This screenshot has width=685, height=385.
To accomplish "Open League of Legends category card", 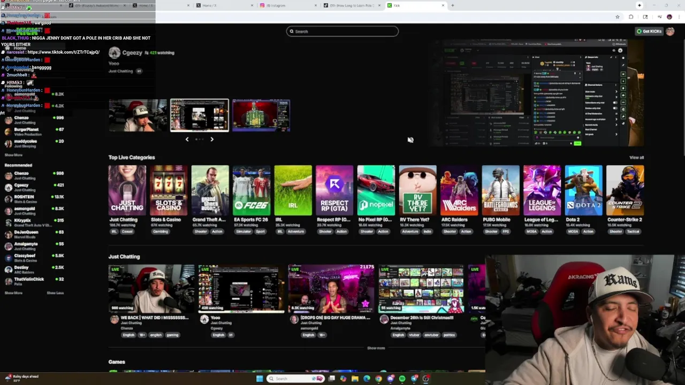I will point(542,190).
